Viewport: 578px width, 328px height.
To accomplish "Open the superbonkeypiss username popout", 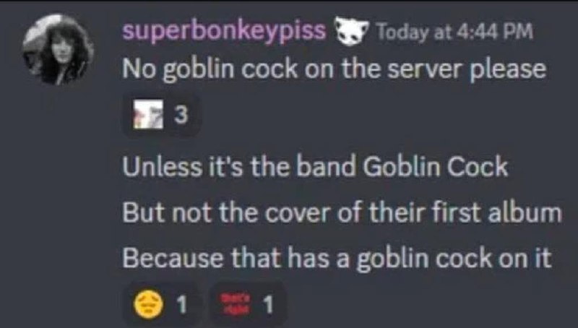I will 224,31.
